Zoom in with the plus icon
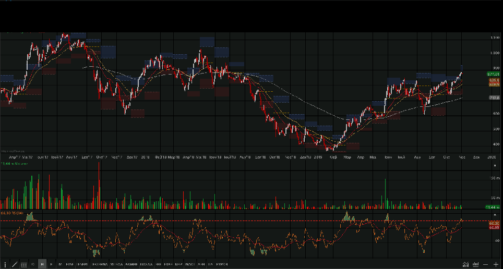 496,264
